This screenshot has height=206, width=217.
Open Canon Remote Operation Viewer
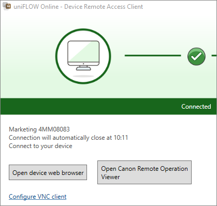tap(144, 172)
